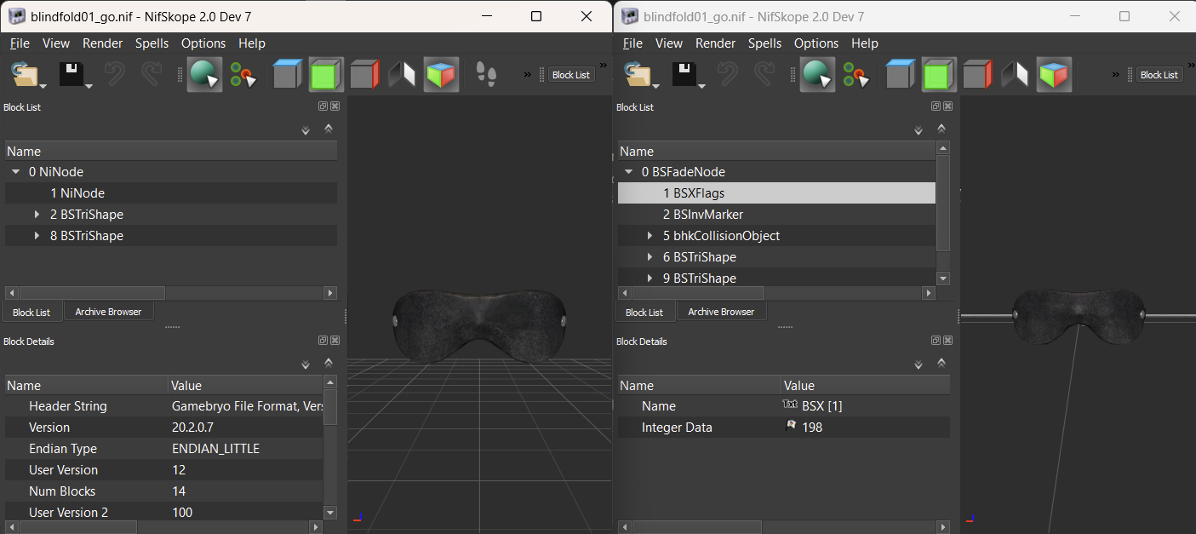Switch to the blue-top cube view in the left window
This screenshot has height=534, width=1196.
coord(288,75)
